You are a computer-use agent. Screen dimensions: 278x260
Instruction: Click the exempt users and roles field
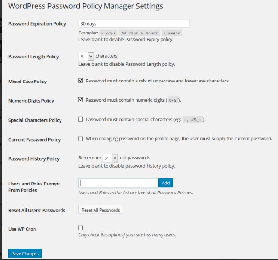click(x=118, y=183)
